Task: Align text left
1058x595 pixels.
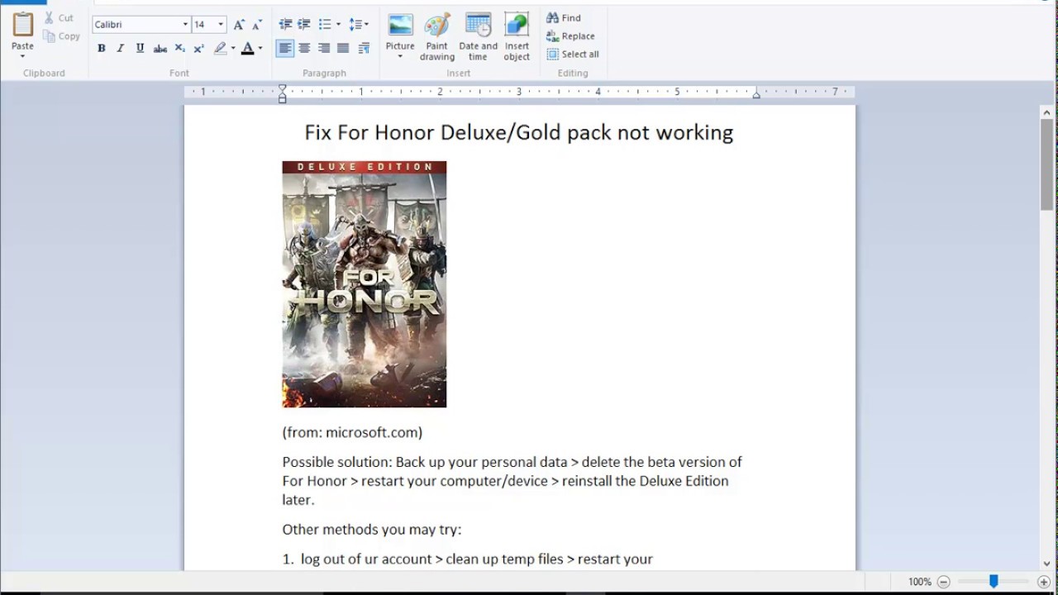Action: pos(285,49)
